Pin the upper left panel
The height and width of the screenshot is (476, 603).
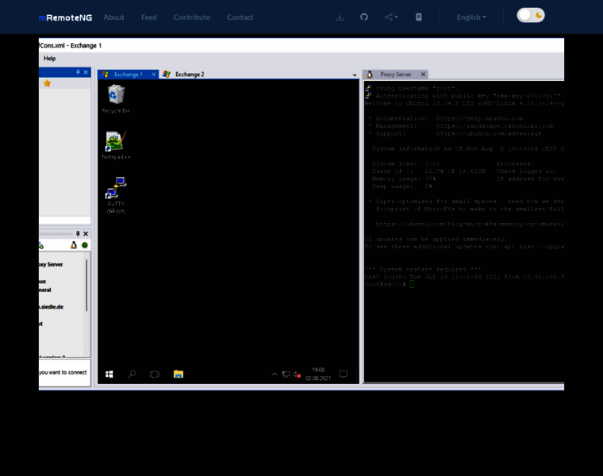click(78, 72)
